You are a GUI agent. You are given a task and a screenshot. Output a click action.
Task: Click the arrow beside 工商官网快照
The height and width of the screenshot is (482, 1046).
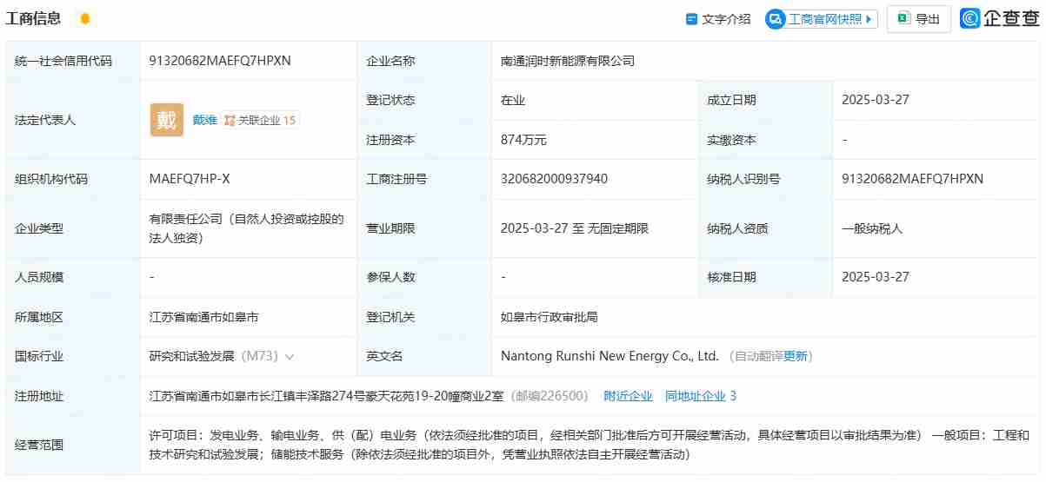click(x=869, y=19)
